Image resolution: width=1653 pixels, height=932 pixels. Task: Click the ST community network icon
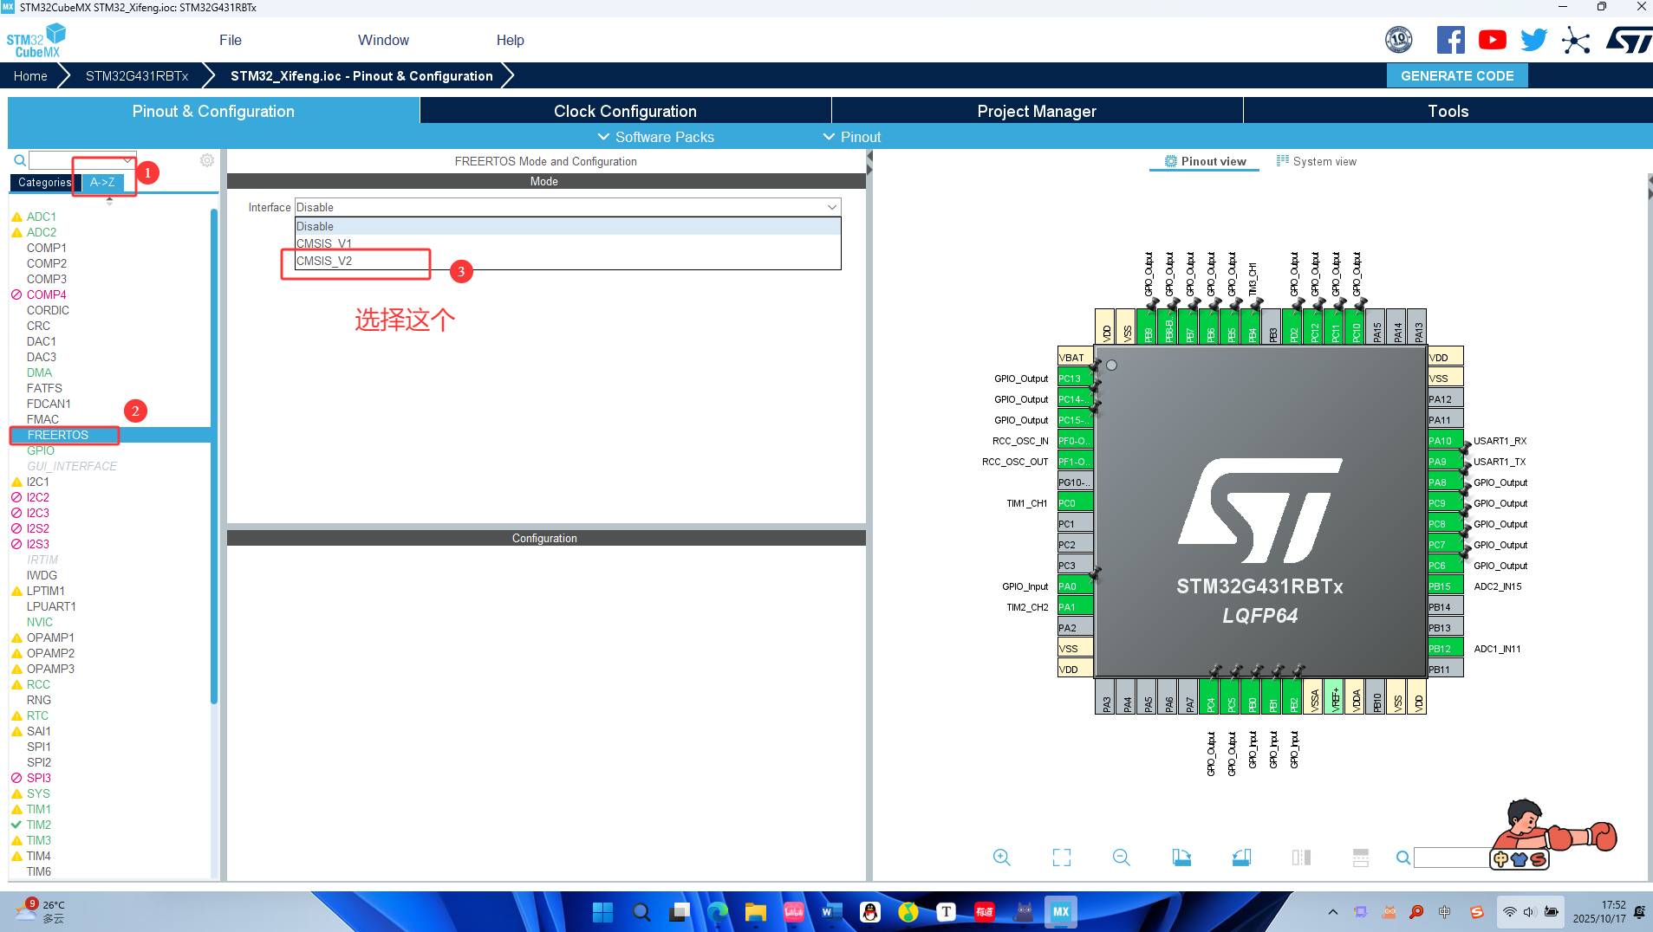click(1576, 40)
